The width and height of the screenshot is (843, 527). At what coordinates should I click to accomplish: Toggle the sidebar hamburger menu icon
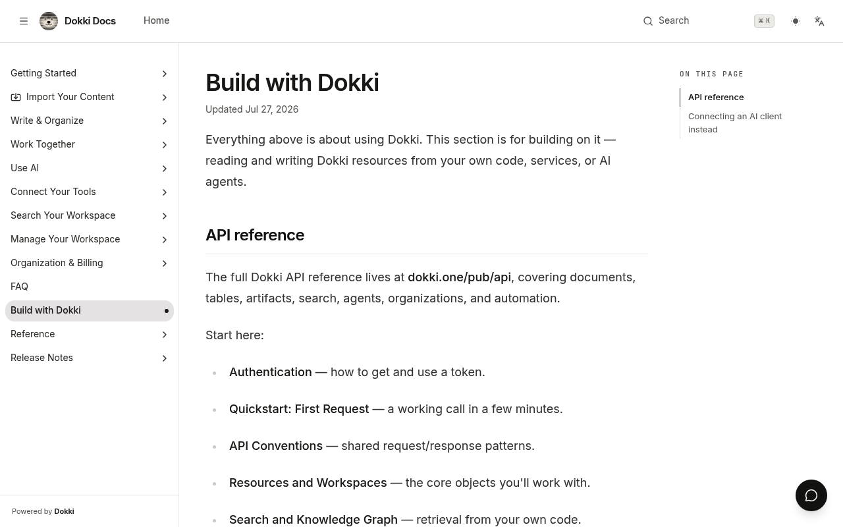point(24,21)
